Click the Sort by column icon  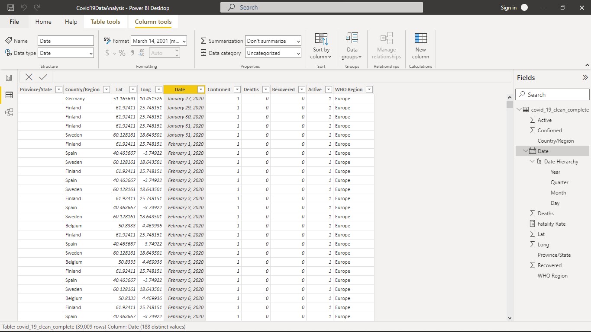pyautogui.click(x=321, y=38)
